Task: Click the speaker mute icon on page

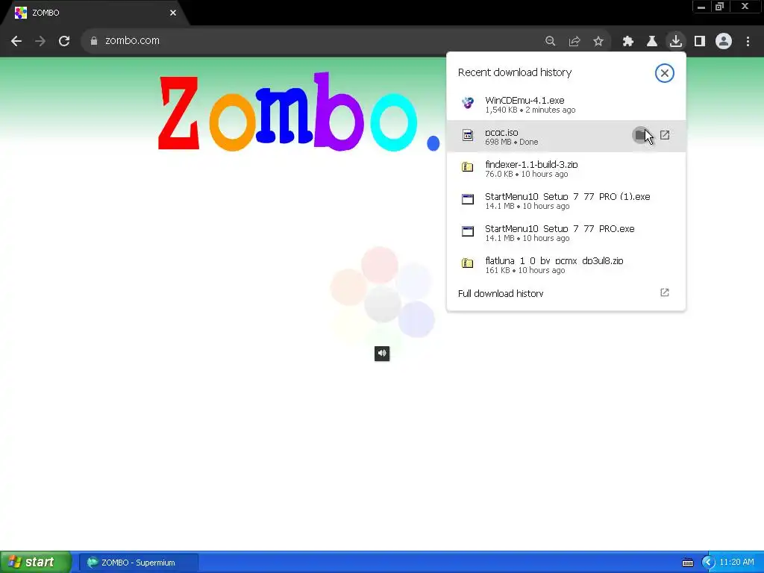Action: 382,353
